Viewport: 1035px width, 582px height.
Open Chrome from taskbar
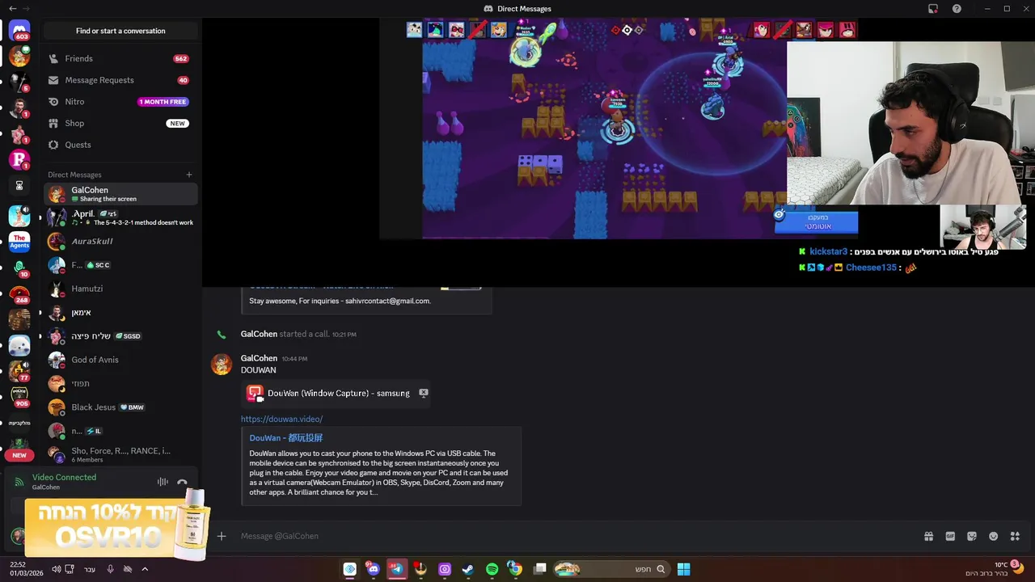coord(515,569)
